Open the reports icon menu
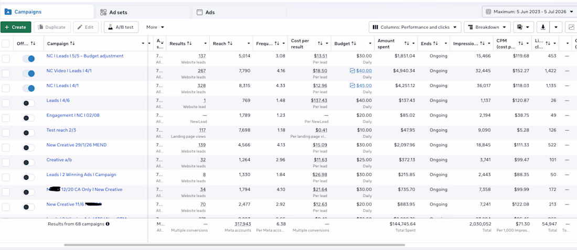 pos(523,27)
